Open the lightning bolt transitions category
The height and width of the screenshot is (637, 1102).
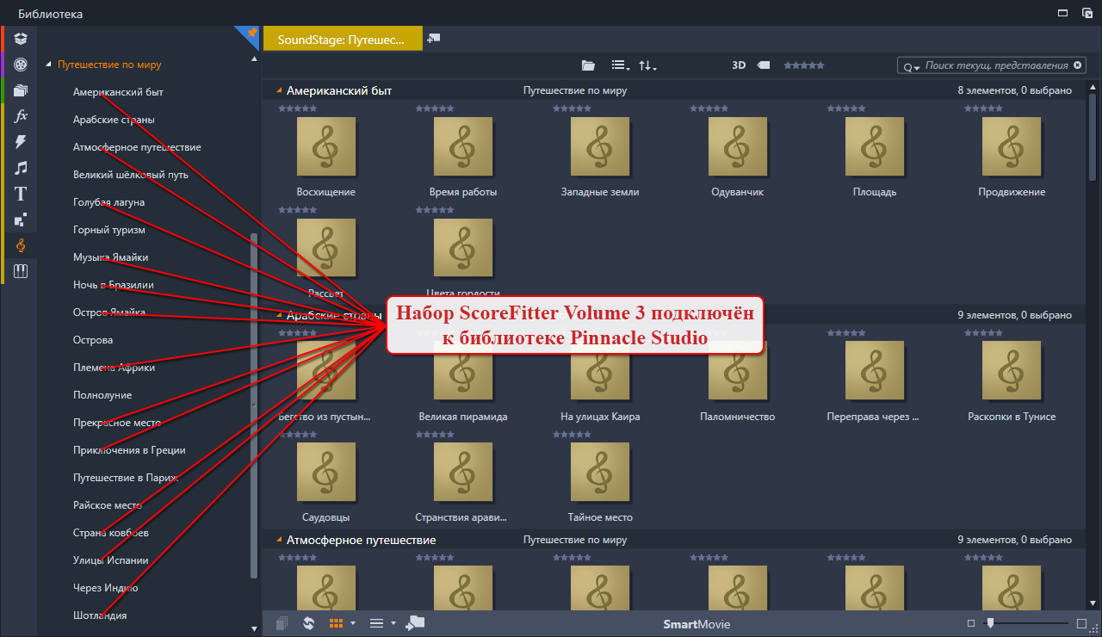click(21, 142)
